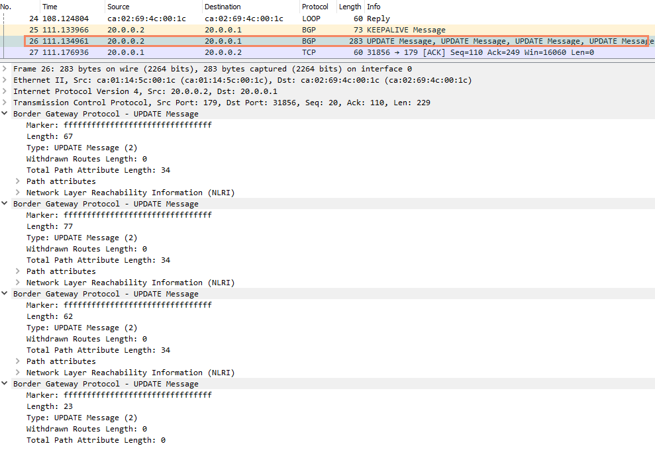655x452 pixels.
Task: Expand NLRI under Length 77 message
Action: [17, 283]
